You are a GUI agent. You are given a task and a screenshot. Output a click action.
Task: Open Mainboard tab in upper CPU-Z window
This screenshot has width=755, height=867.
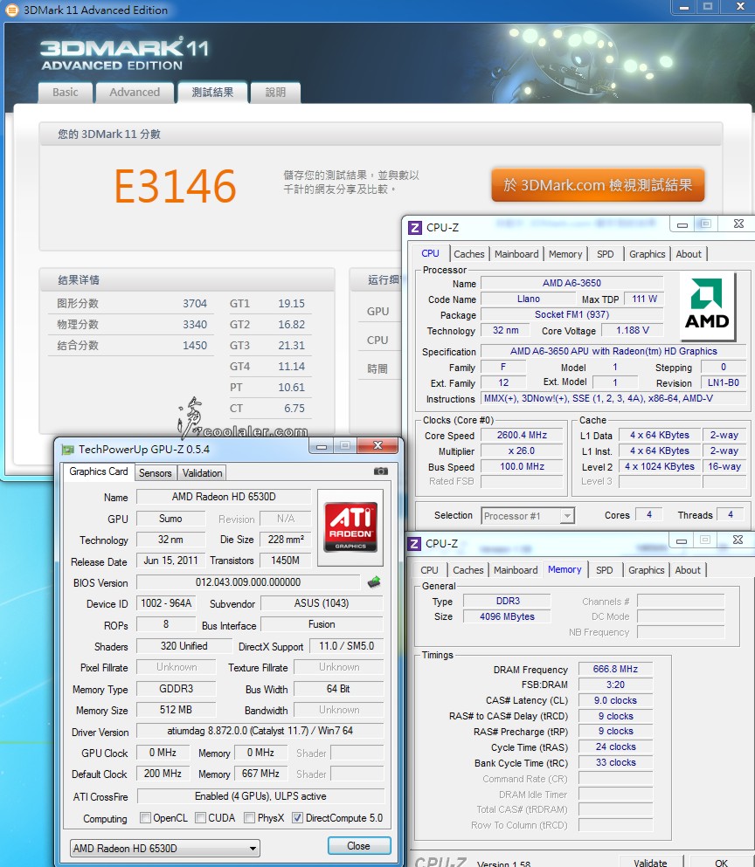[516, 254]
